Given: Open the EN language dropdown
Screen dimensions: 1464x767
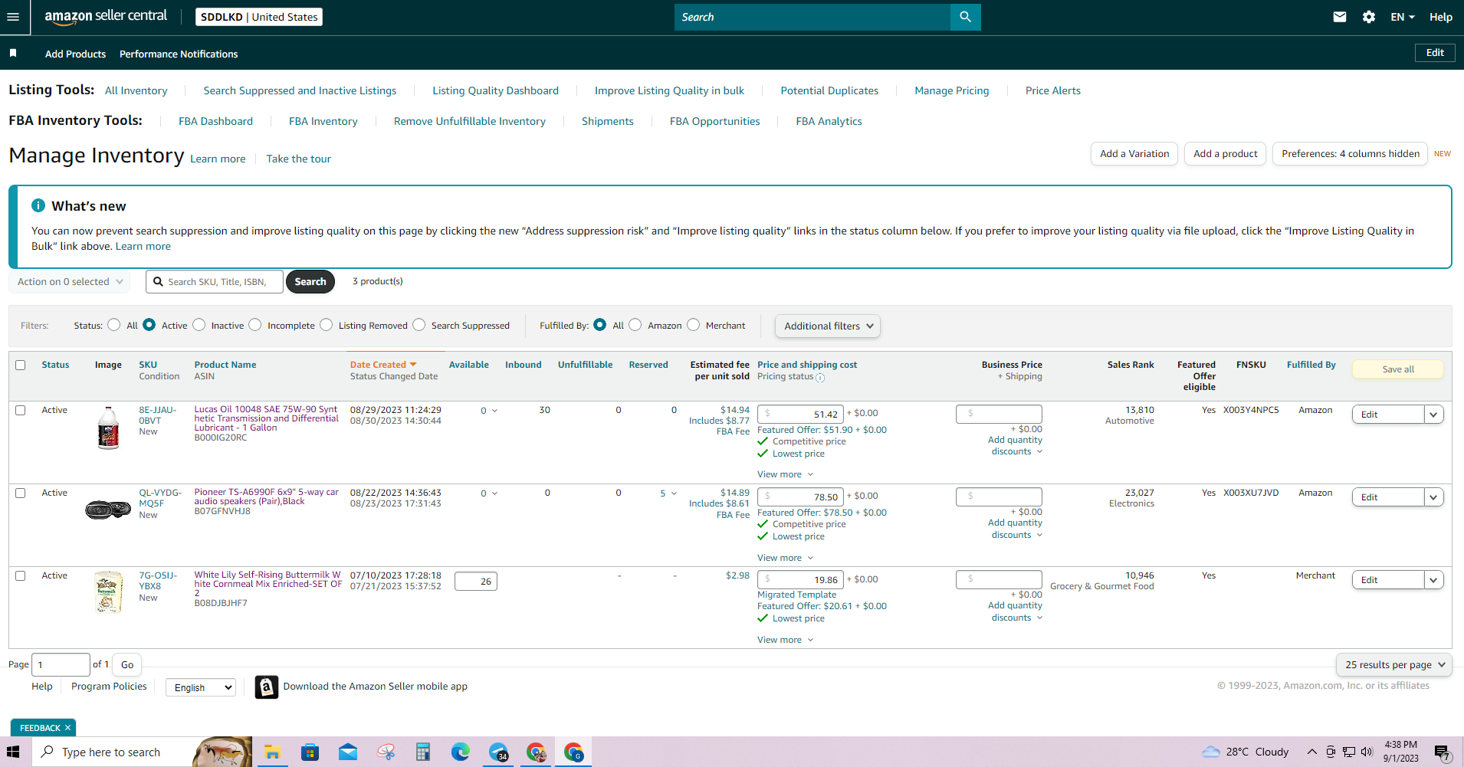Looking at the screenshot, I should tap(1403, 17).
